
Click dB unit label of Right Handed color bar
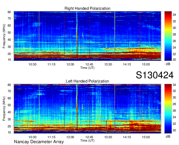click(168, 64)
